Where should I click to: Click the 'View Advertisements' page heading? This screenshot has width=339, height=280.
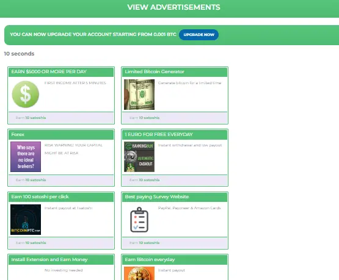173,7
